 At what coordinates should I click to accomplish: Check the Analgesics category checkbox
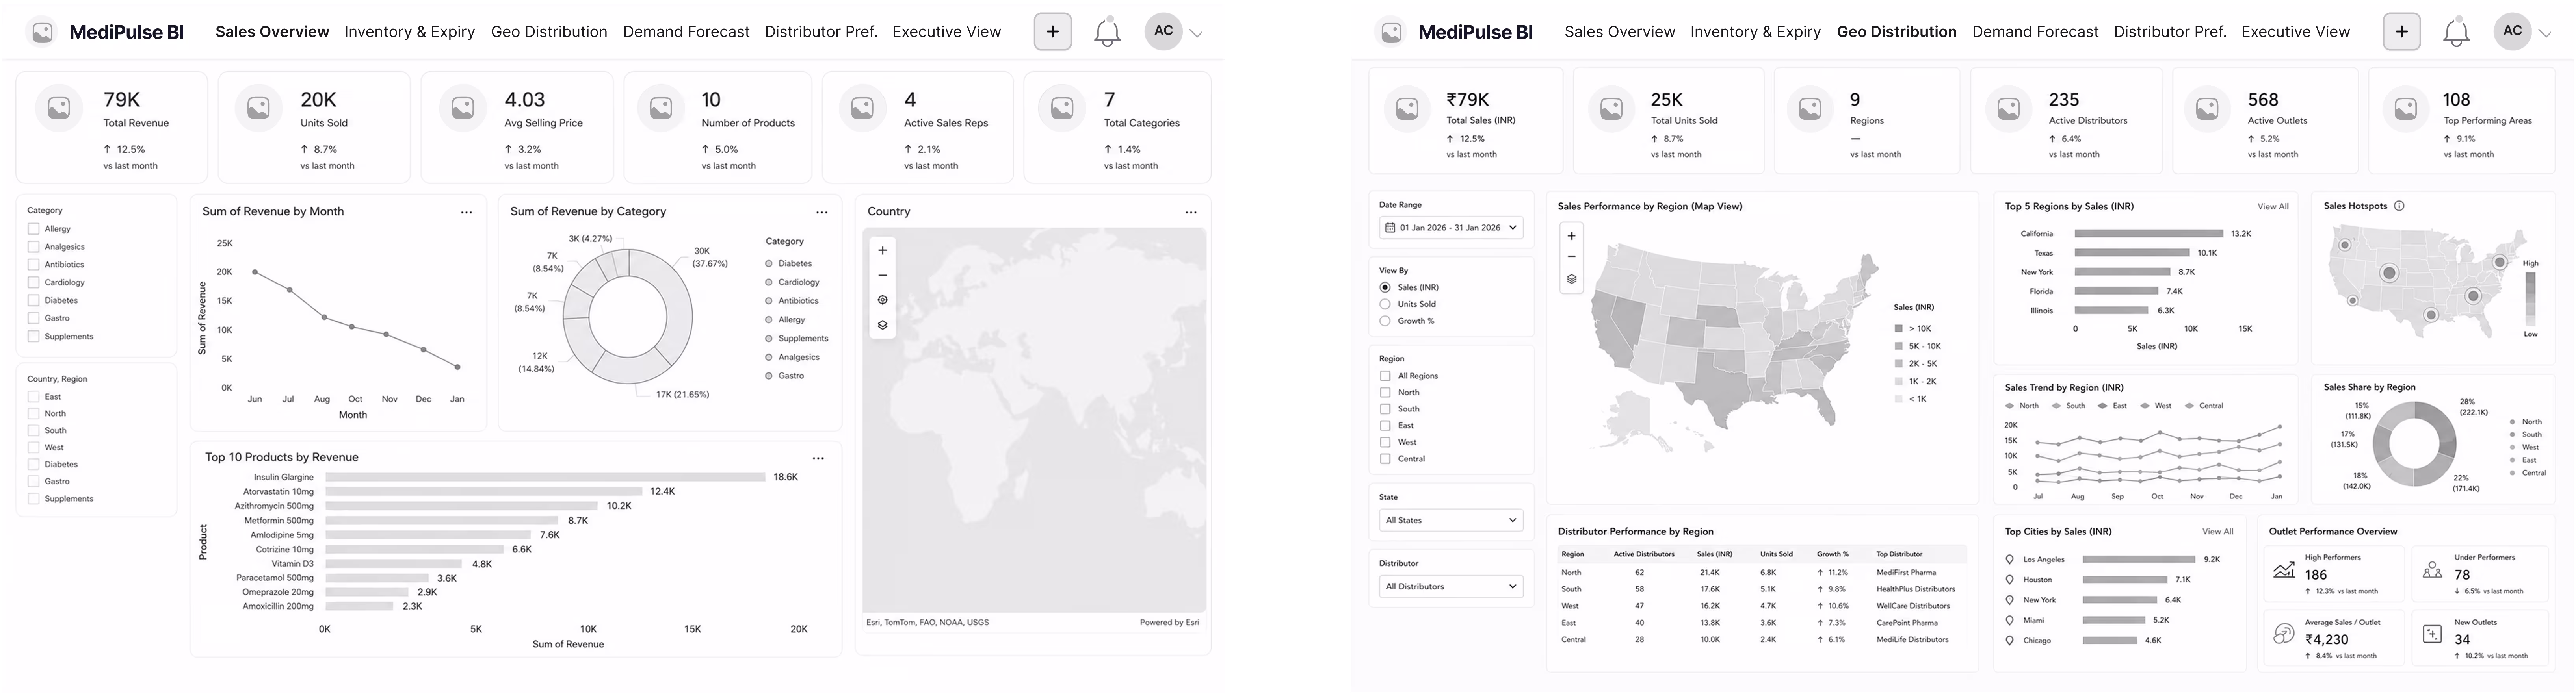point(33,247)
